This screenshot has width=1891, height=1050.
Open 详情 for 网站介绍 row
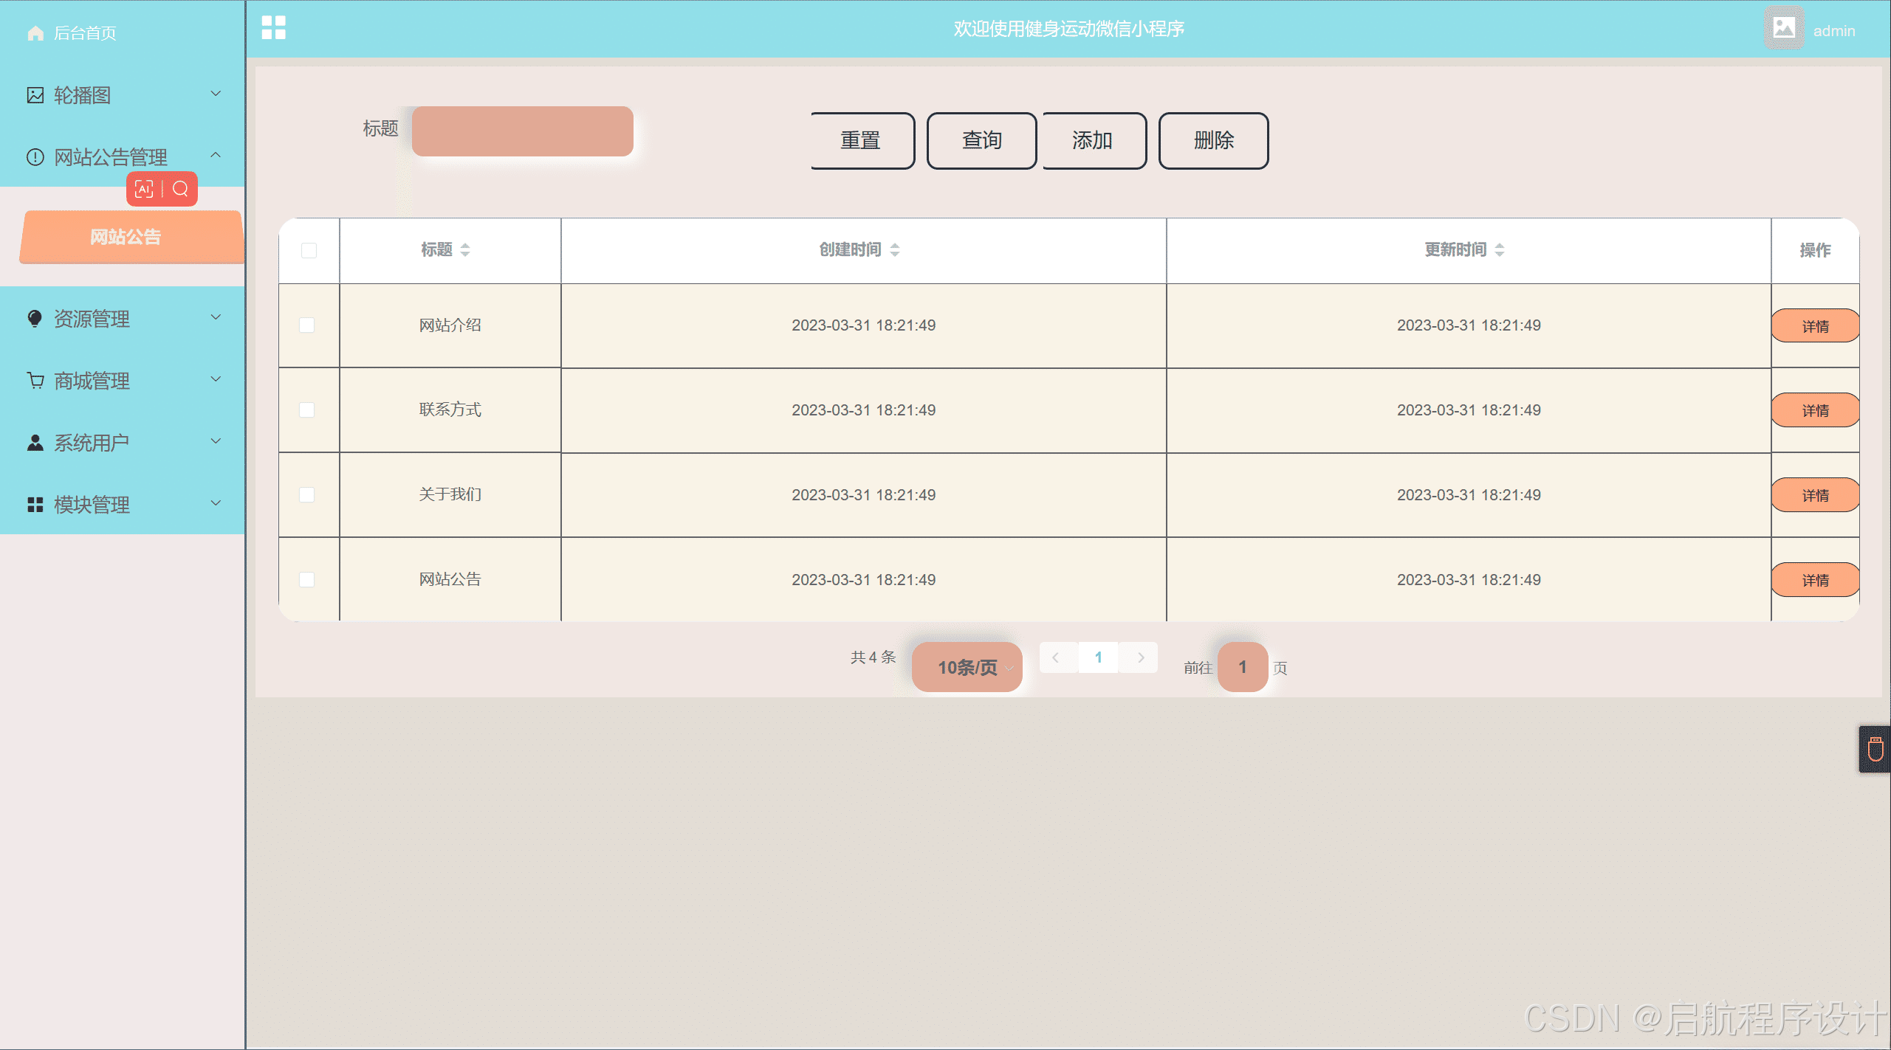[1815, 326]
